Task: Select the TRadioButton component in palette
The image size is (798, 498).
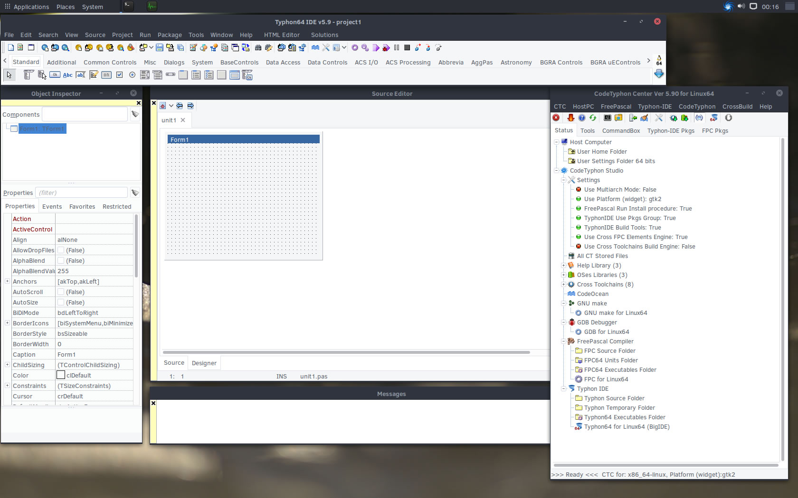Action: point(132,75)
